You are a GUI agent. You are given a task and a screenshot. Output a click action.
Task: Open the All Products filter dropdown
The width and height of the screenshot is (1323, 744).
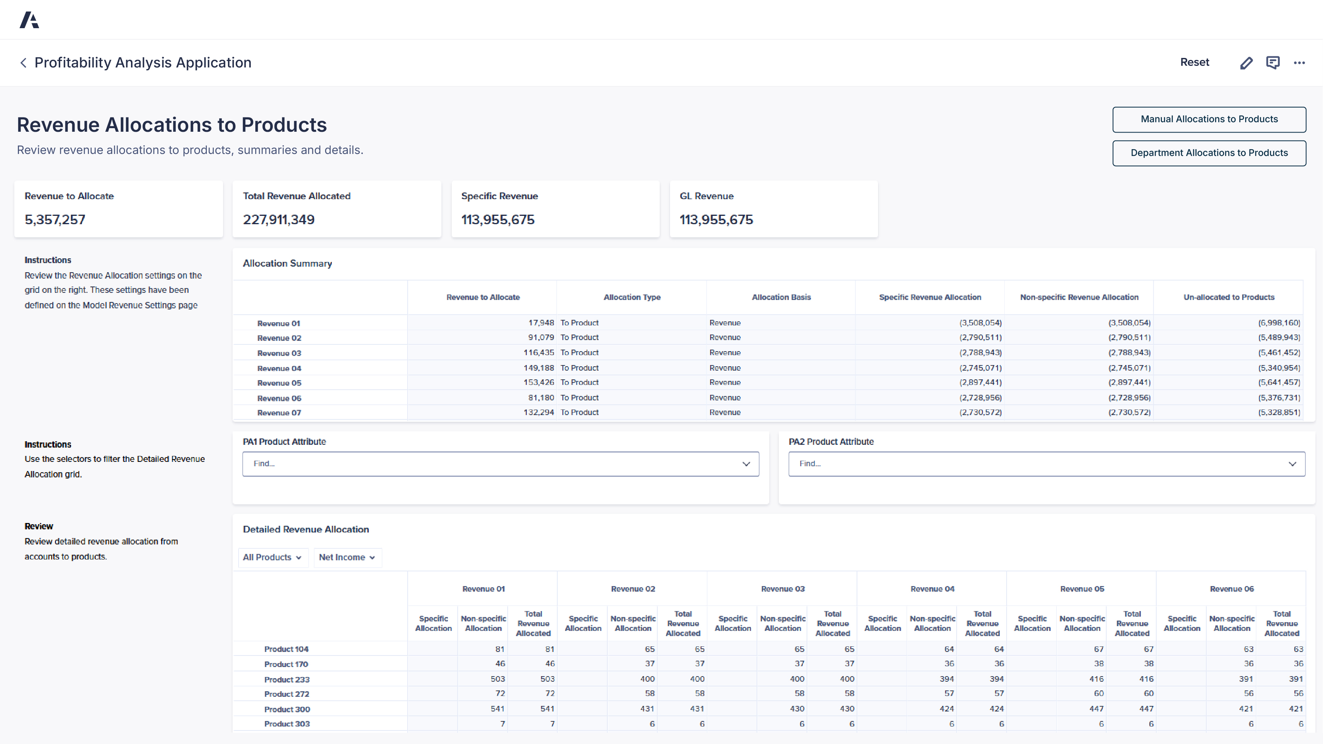point(273,557)
